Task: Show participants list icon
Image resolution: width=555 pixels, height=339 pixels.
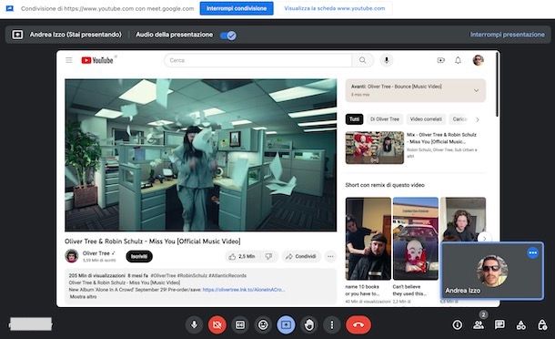Action: 479,324
